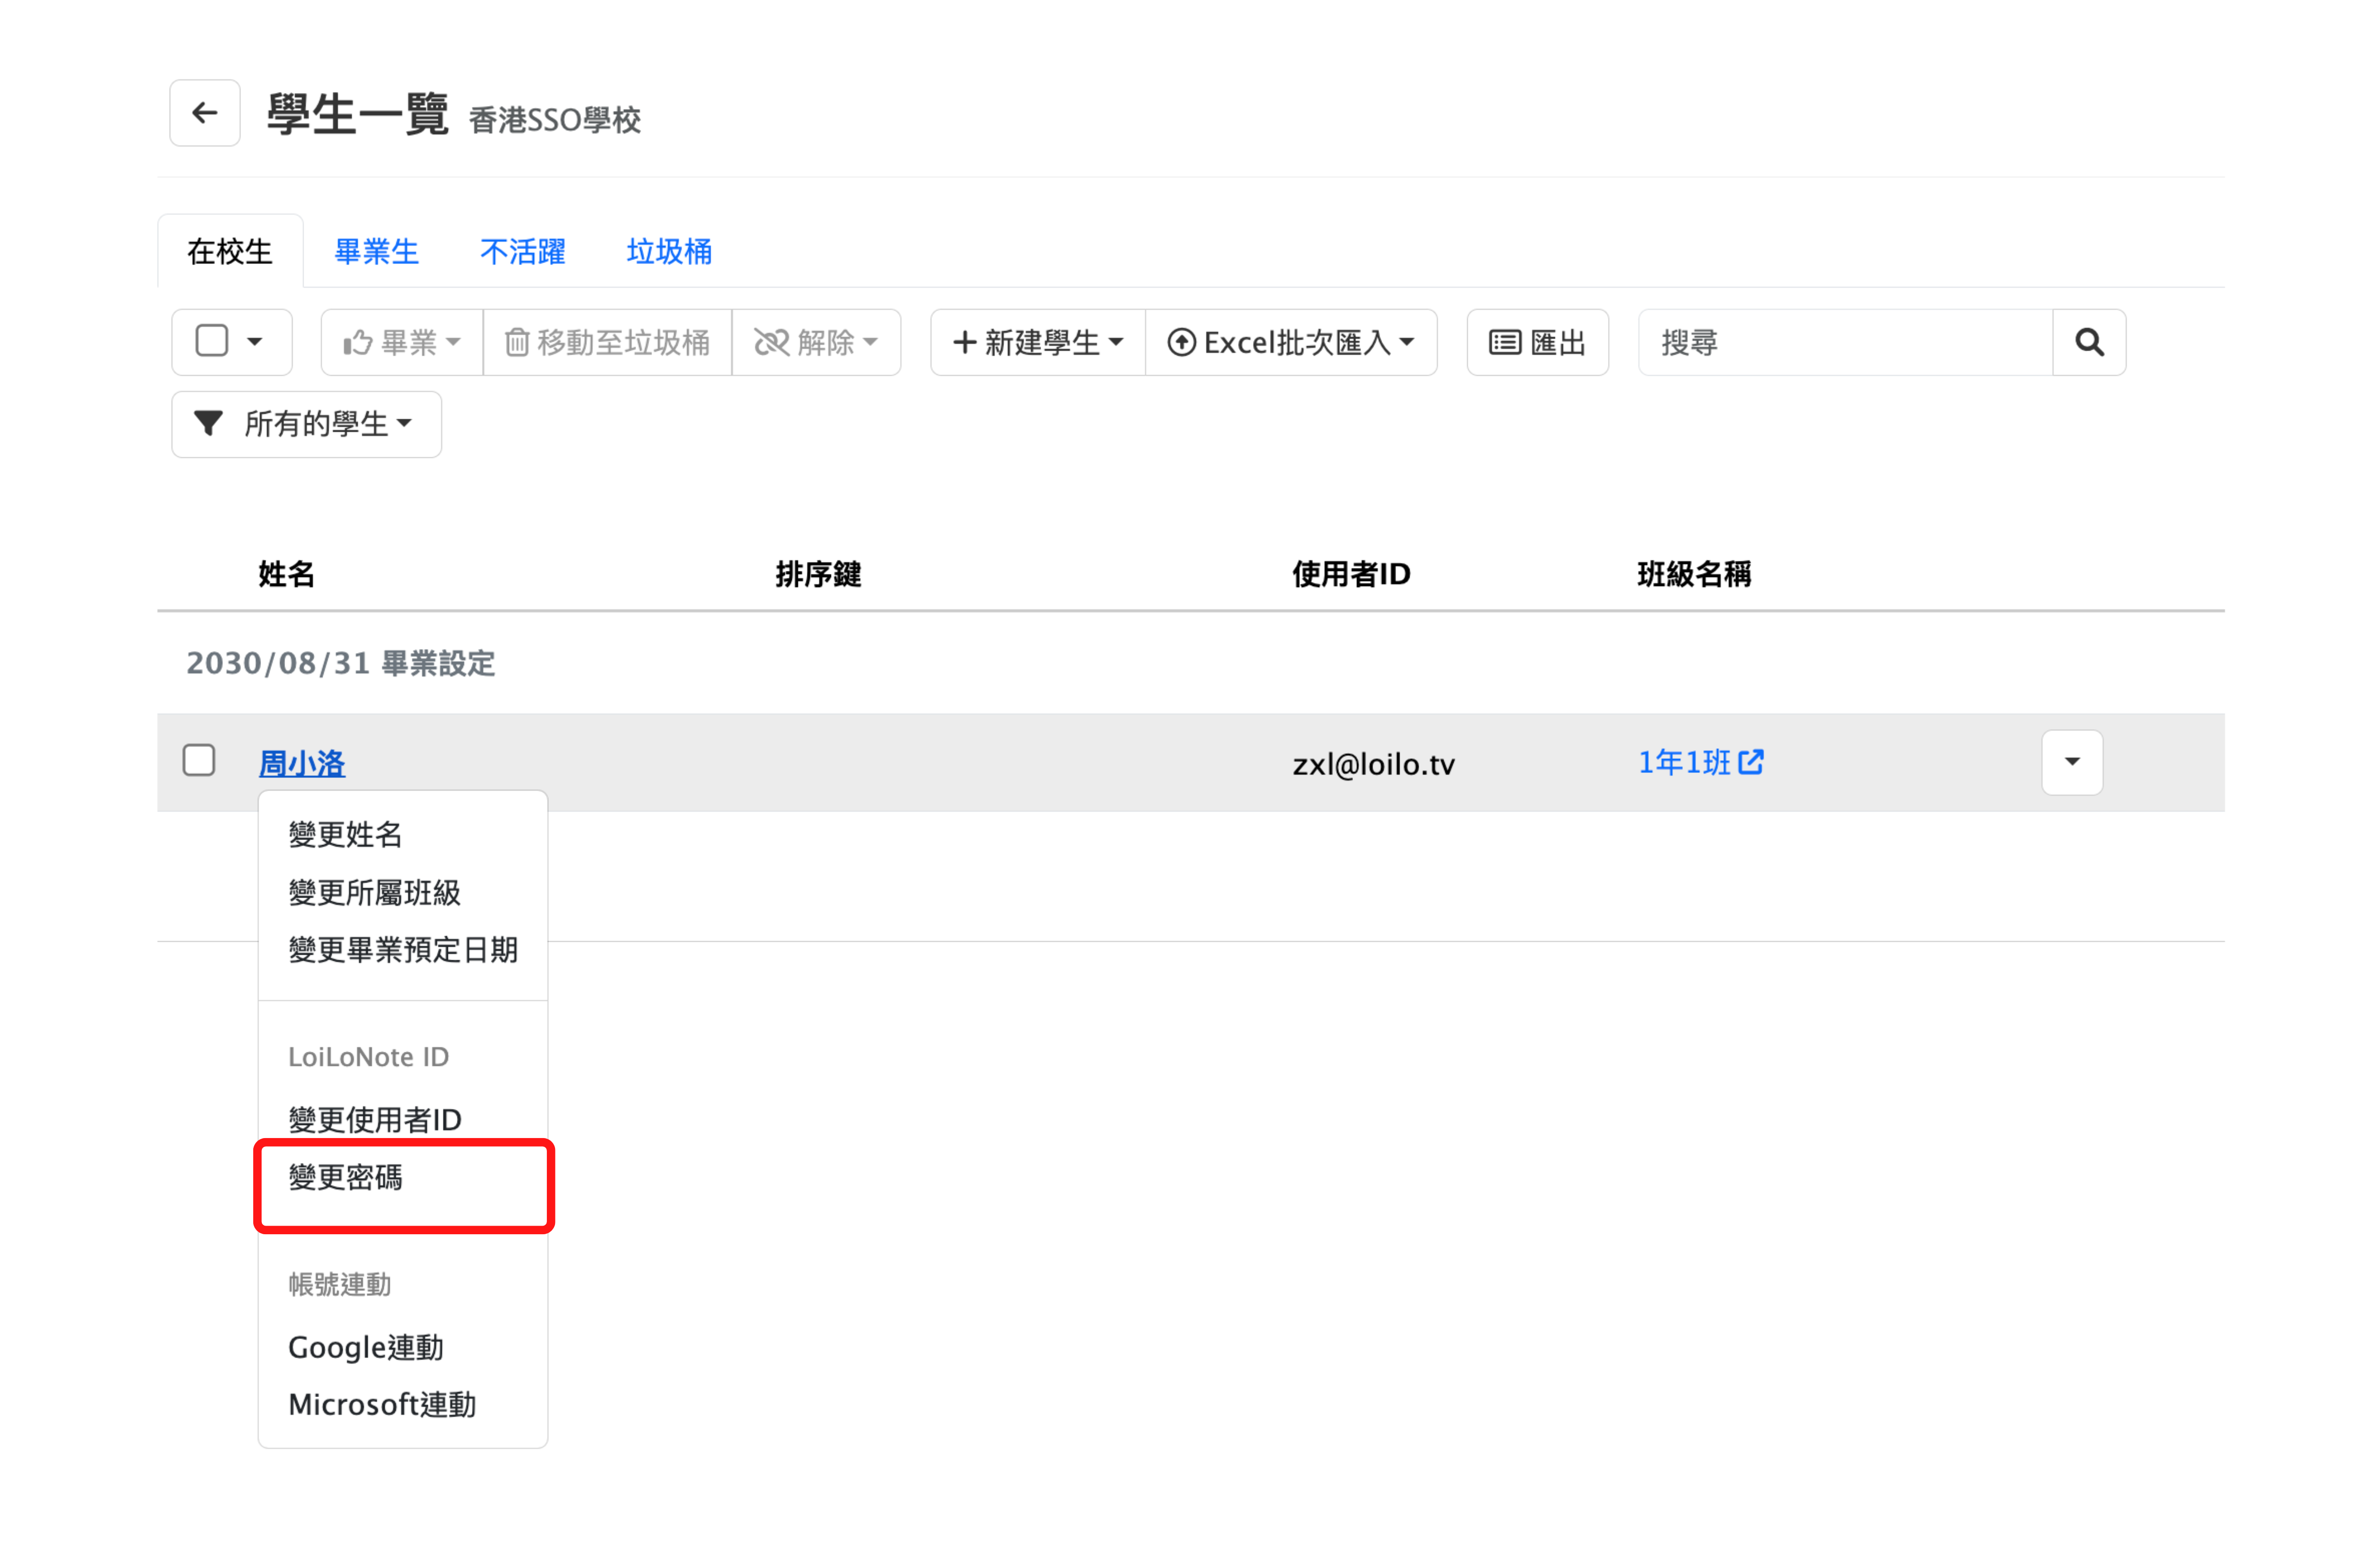
Task: Expand the row action dropdown for 周小洛
Action: 2071,762
